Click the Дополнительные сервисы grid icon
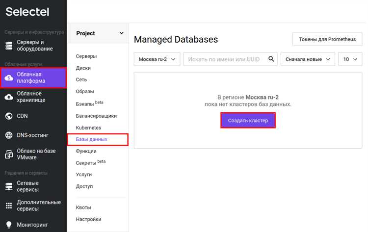Image resolution: width=368 pixels, height=232 pixels. pyautogui.click(x=9, y=206)
